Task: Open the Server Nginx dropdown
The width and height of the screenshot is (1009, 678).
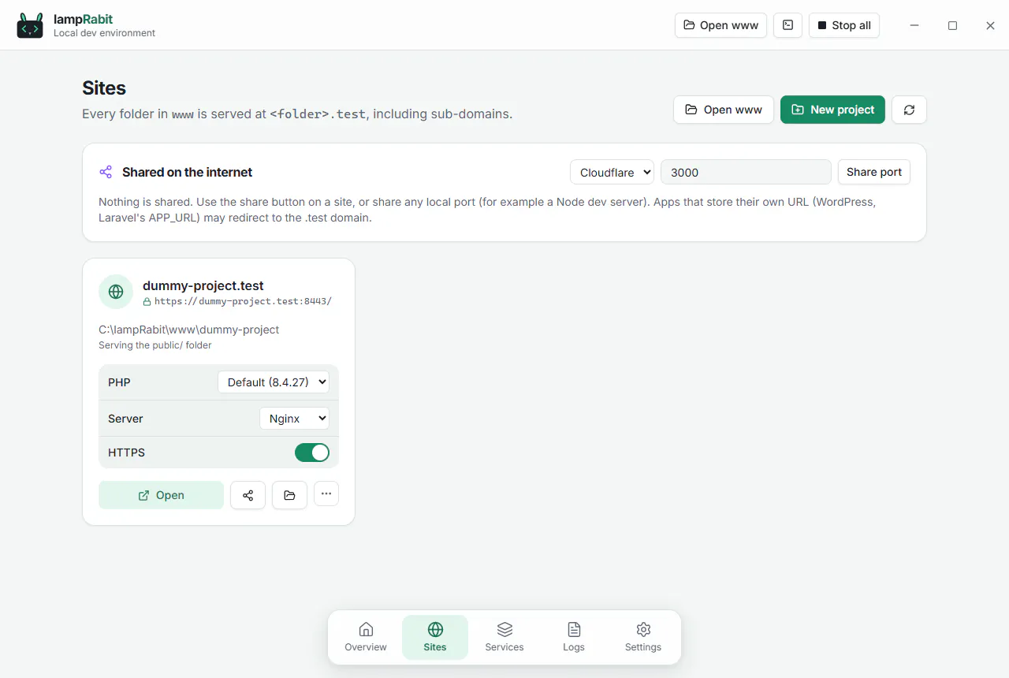Action: (x=294, y=419)
